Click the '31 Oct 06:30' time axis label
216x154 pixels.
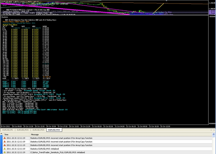(131, 126)
